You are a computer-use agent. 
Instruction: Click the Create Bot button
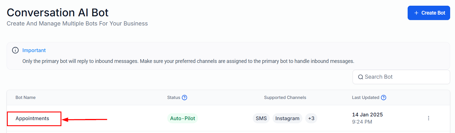(x=429, y=13)
